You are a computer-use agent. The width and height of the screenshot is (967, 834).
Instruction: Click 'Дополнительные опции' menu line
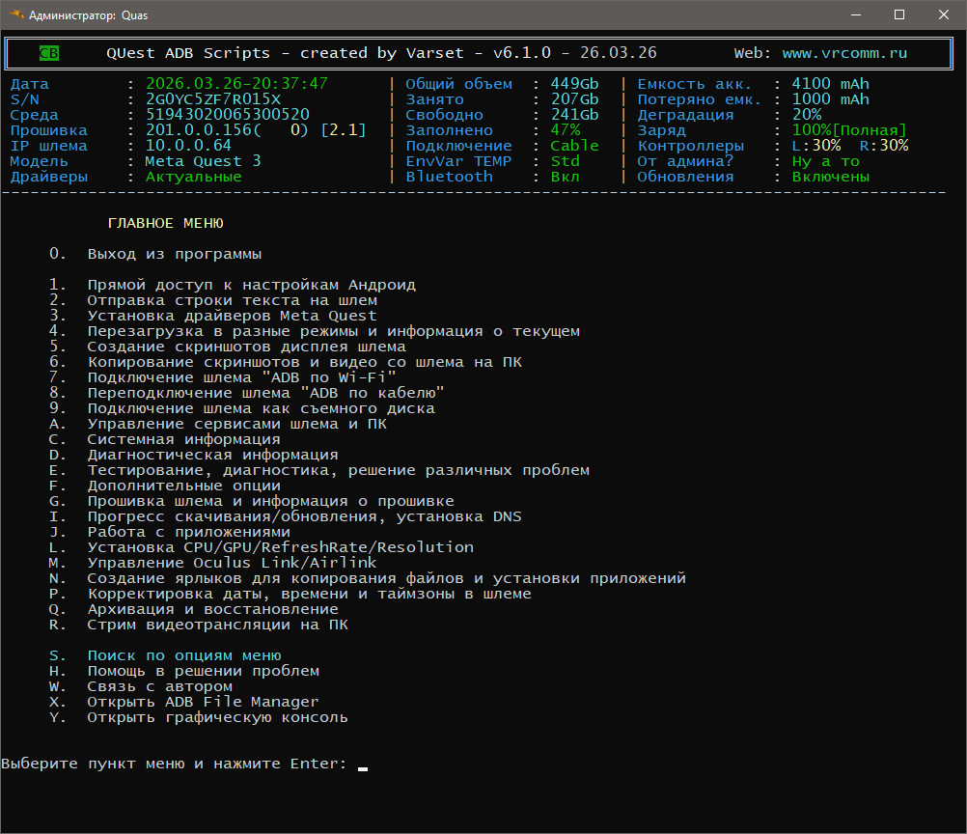(183, 486)
